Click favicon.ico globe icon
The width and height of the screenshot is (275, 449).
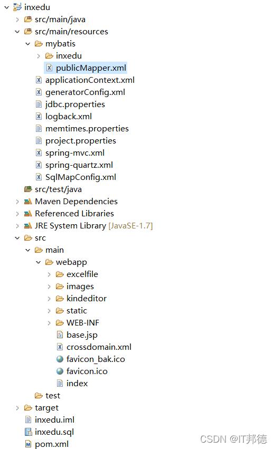(x=60, y=371)
